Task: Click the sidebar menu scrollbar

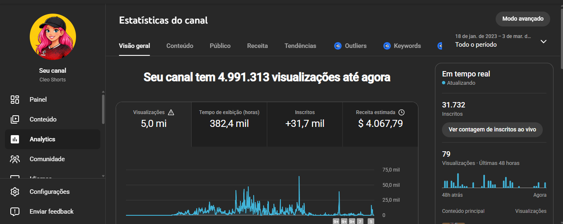Action: tap(103, 109)
